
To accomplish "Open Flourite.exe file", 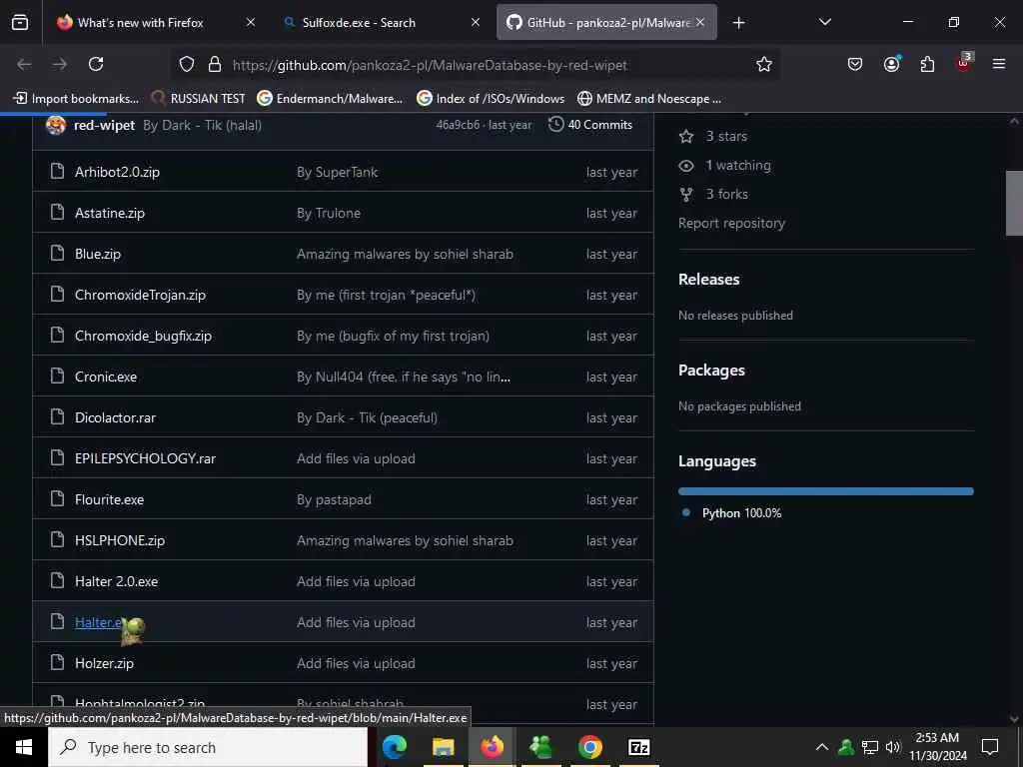I will 110,500.
